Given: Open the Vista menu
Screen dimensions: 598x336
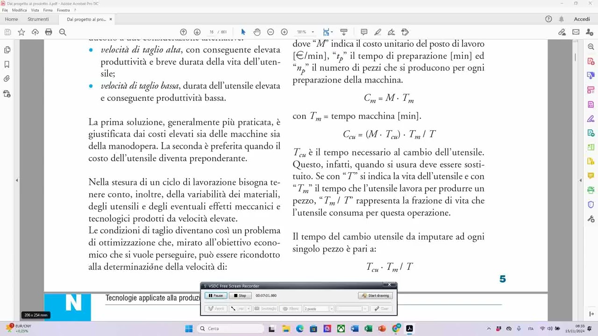Looking at the screenshot, I should [x=35, y=10].
